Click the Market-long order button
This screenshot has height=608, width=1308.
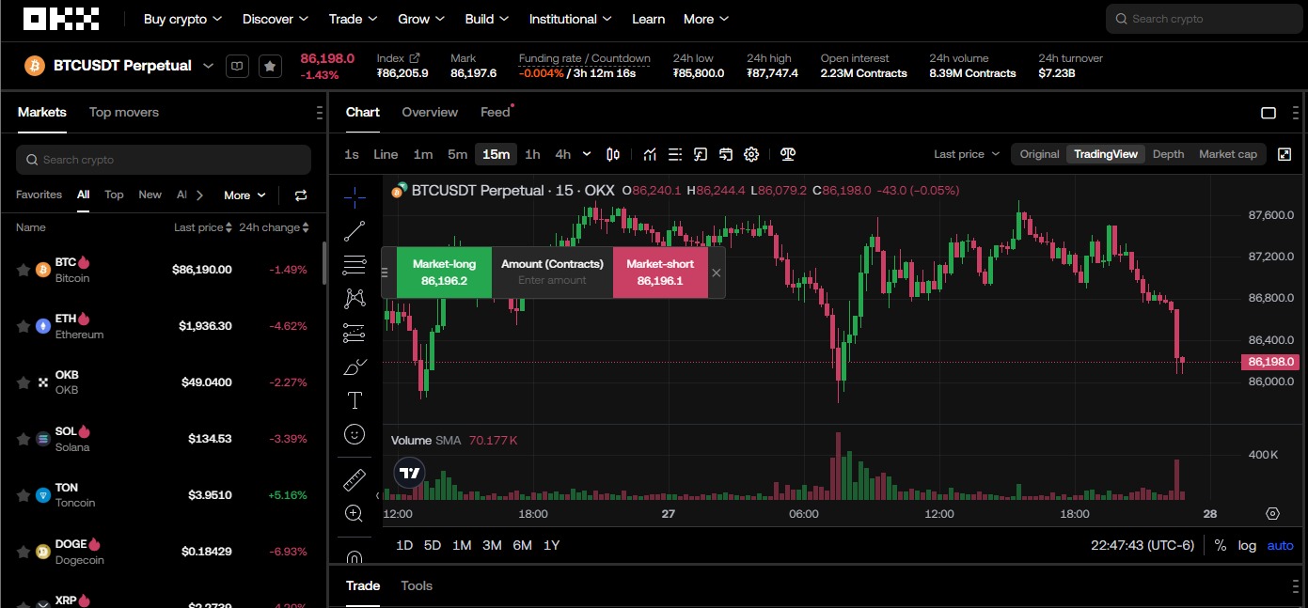pos(444,272)
